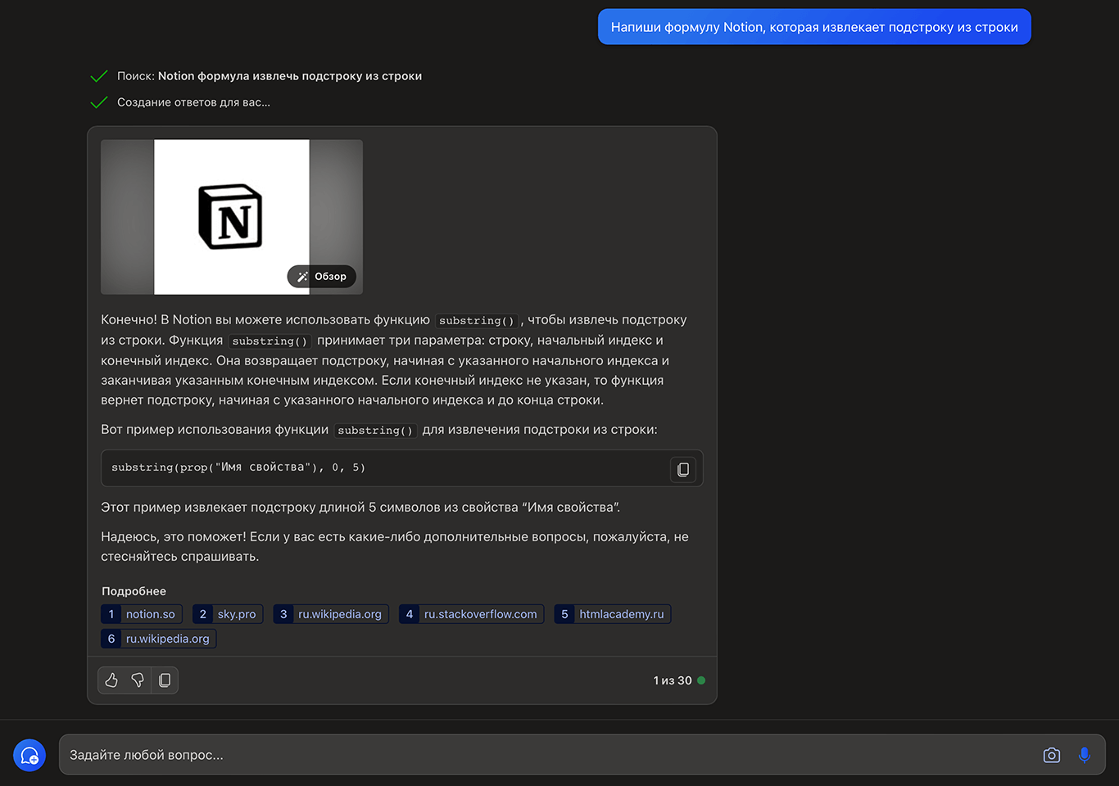Viewport: 1119px width, 786px height.
Task: Open source link 2 sky.pro
Action: [228, 614]
